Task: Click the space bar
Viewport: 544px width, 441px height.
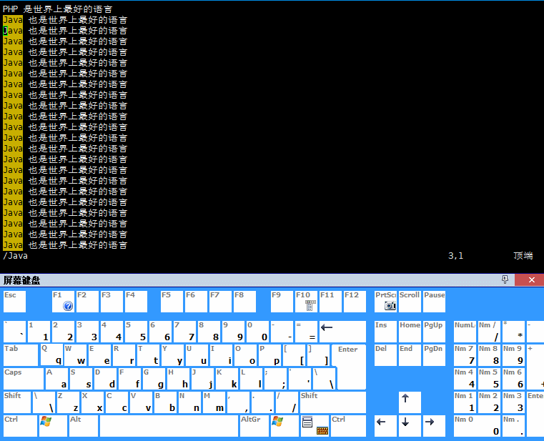Action: click(169, 425)
